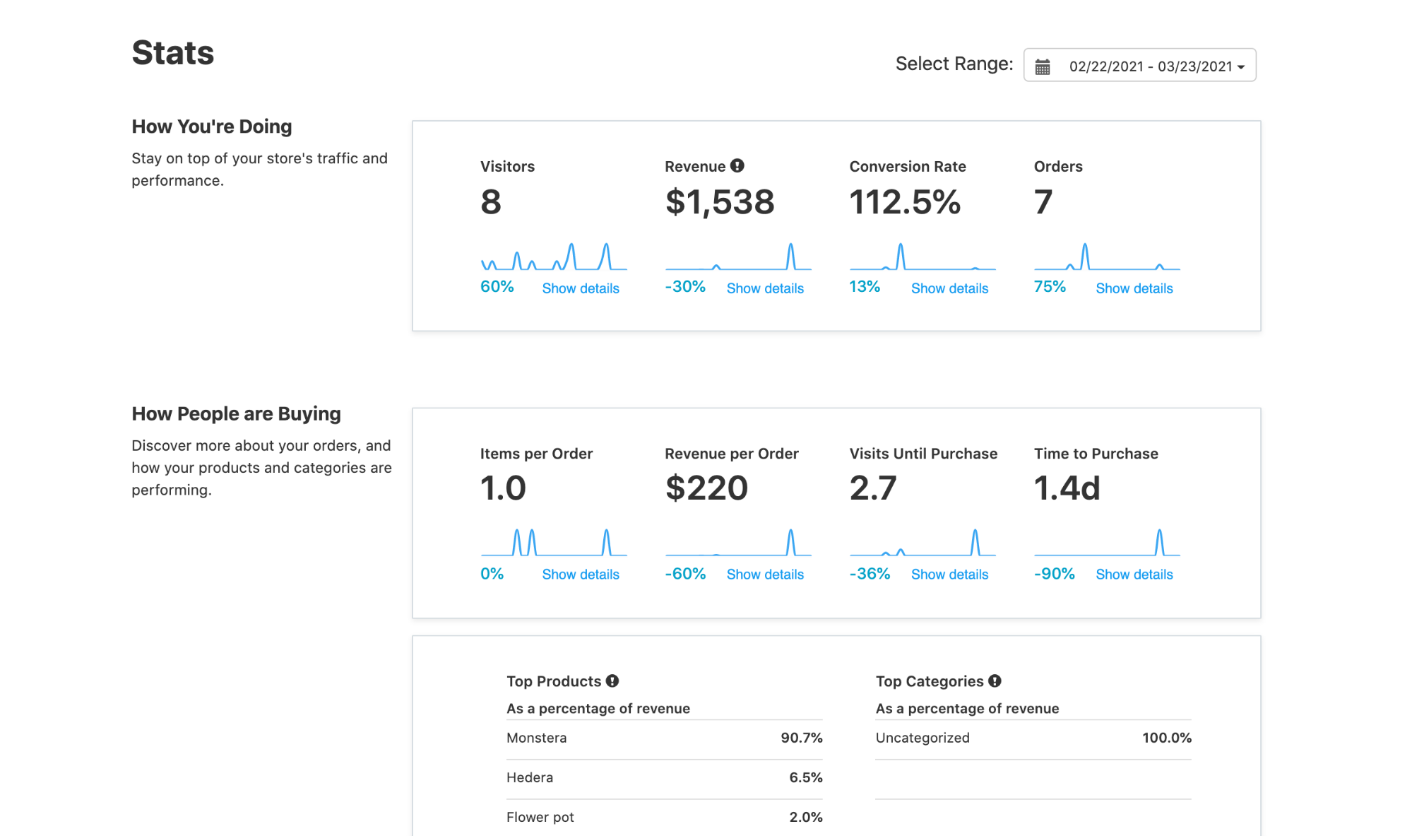Screen dimensions: 1412x836
Task: Click the dropdown arrow next to the date range
Action: [x=1242, y=67]
